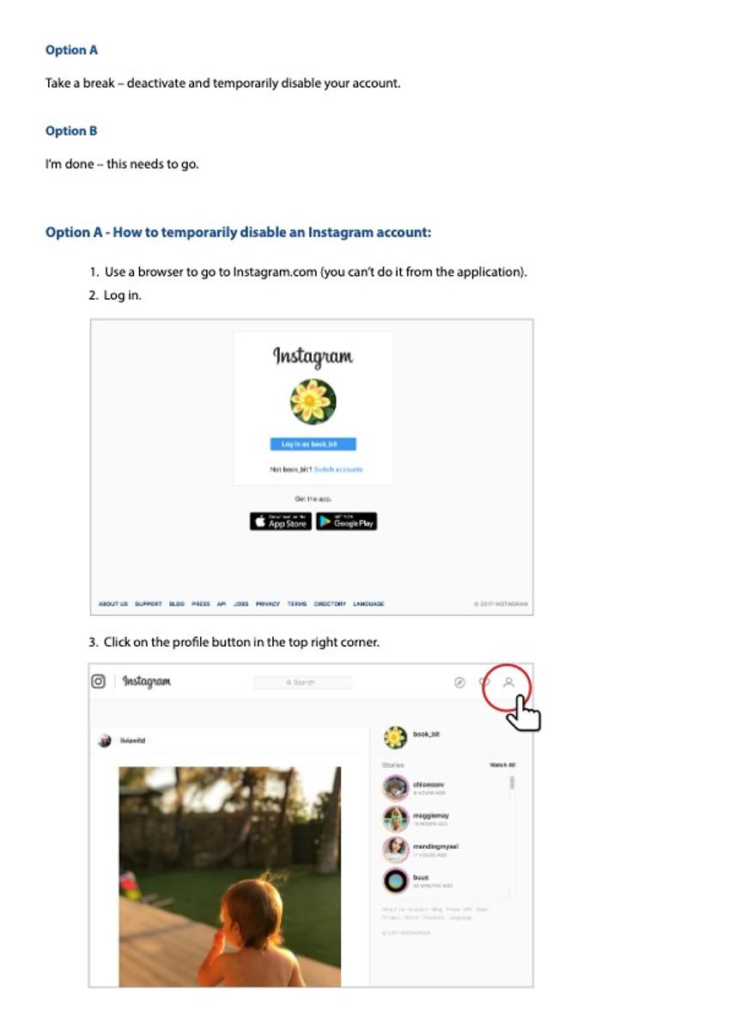Open the chloessev story avatar
This screenshot has height=1031, width=729.
point(395,788)
